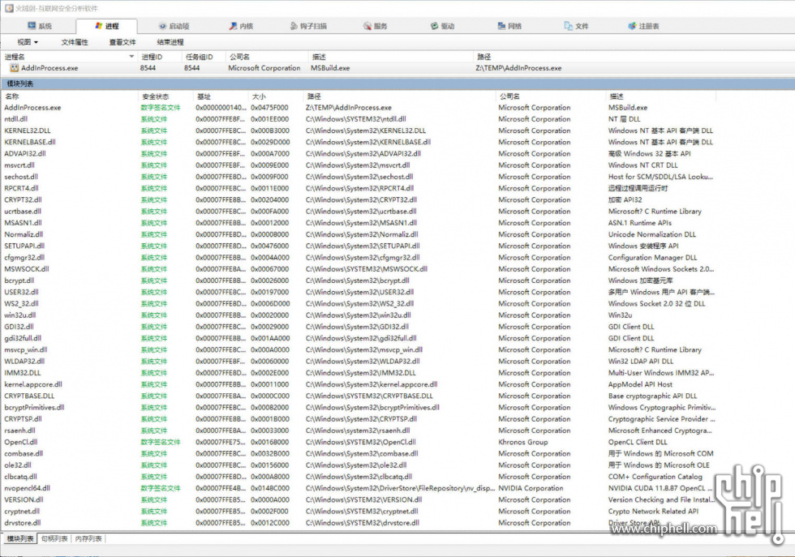Click the 基址 column header
Viewport: 795px width, 557px height.
(x=220, y=96)
